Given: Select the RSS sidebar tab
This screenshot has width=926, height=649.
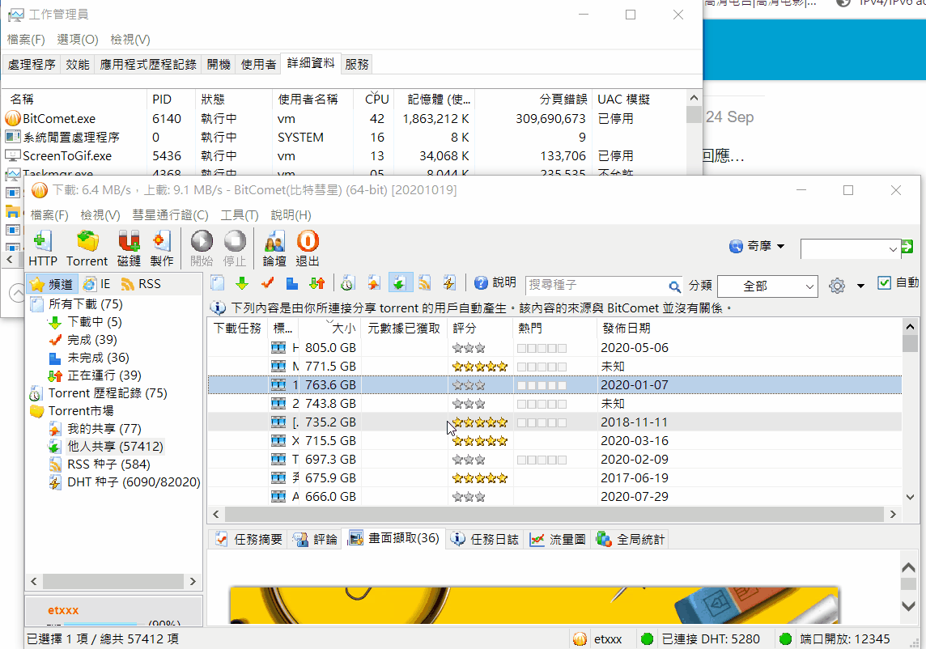Looking at the screenshot, I should [141, 284].
